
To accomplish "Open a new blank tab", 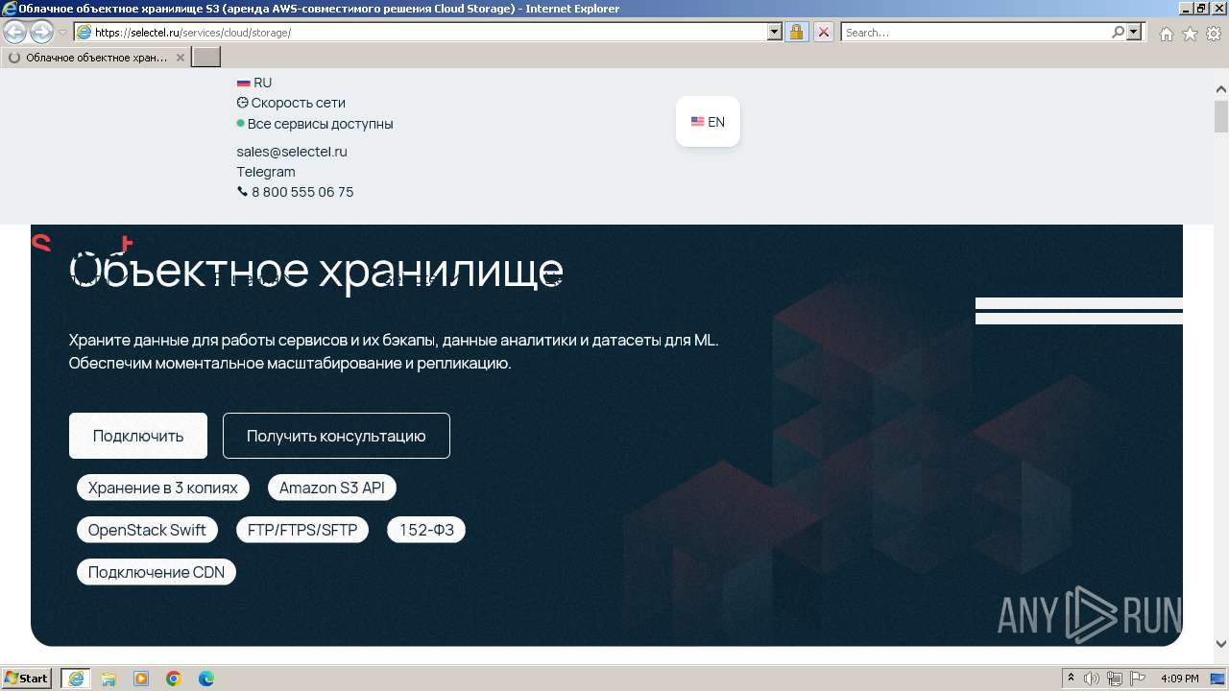I will pyautogui.click(x=206, y=58).
